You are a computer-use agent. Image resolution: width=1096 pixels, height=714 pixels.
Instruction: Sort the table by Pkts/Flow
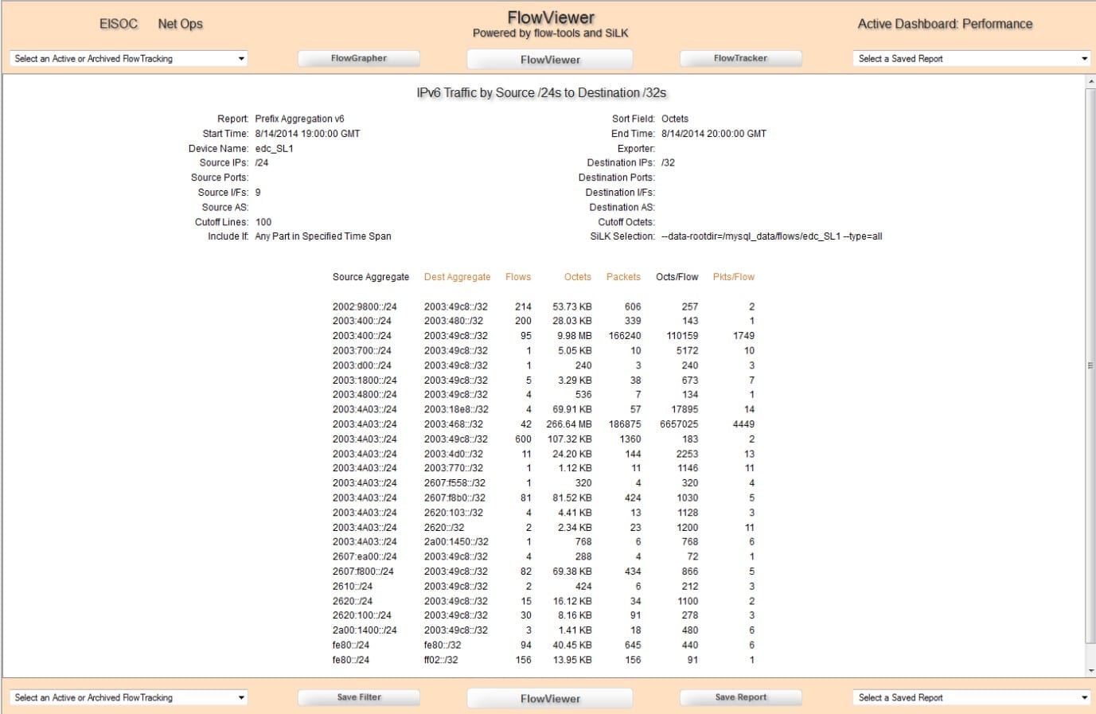(731, 276)
